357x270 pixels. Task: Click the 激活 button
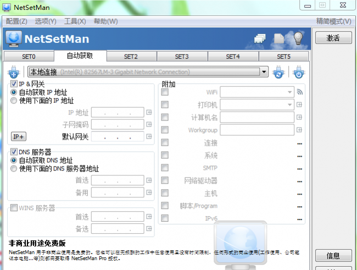[x=333, y=37]
